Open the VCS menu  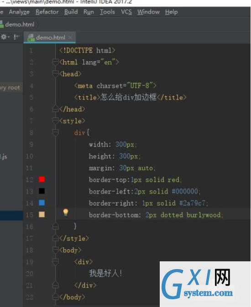click(x=126, y=12)
